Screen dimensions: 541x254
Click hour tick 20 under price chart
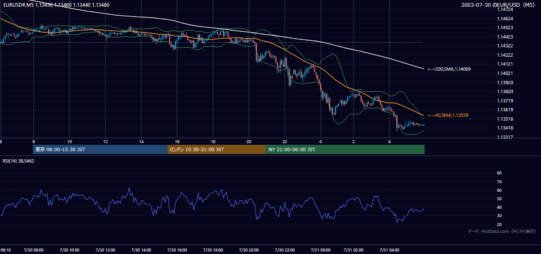[249, 141]
